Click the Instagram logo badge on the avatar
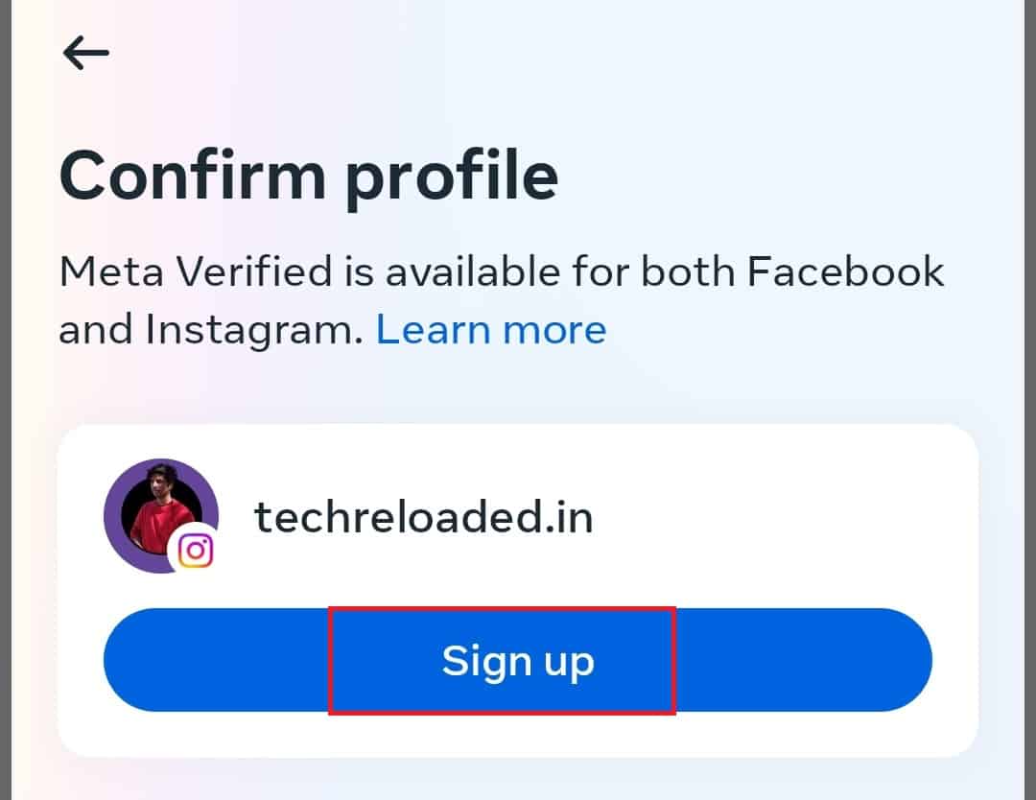The height and width of the screenshot is (800, 1036). pos(196,550)
